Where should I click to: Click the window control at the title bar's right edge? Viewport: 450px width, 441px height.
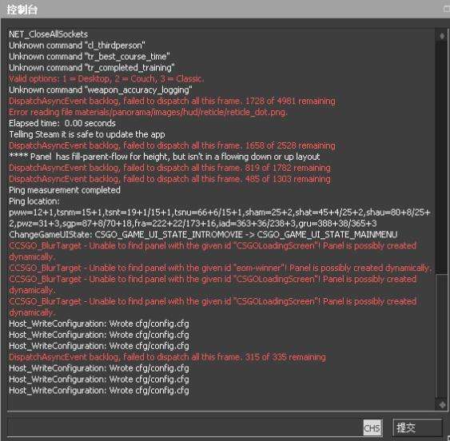(x=446, y=10)
